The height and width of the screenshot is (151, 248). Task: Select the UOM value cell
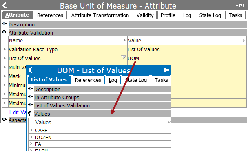point(187,58)
